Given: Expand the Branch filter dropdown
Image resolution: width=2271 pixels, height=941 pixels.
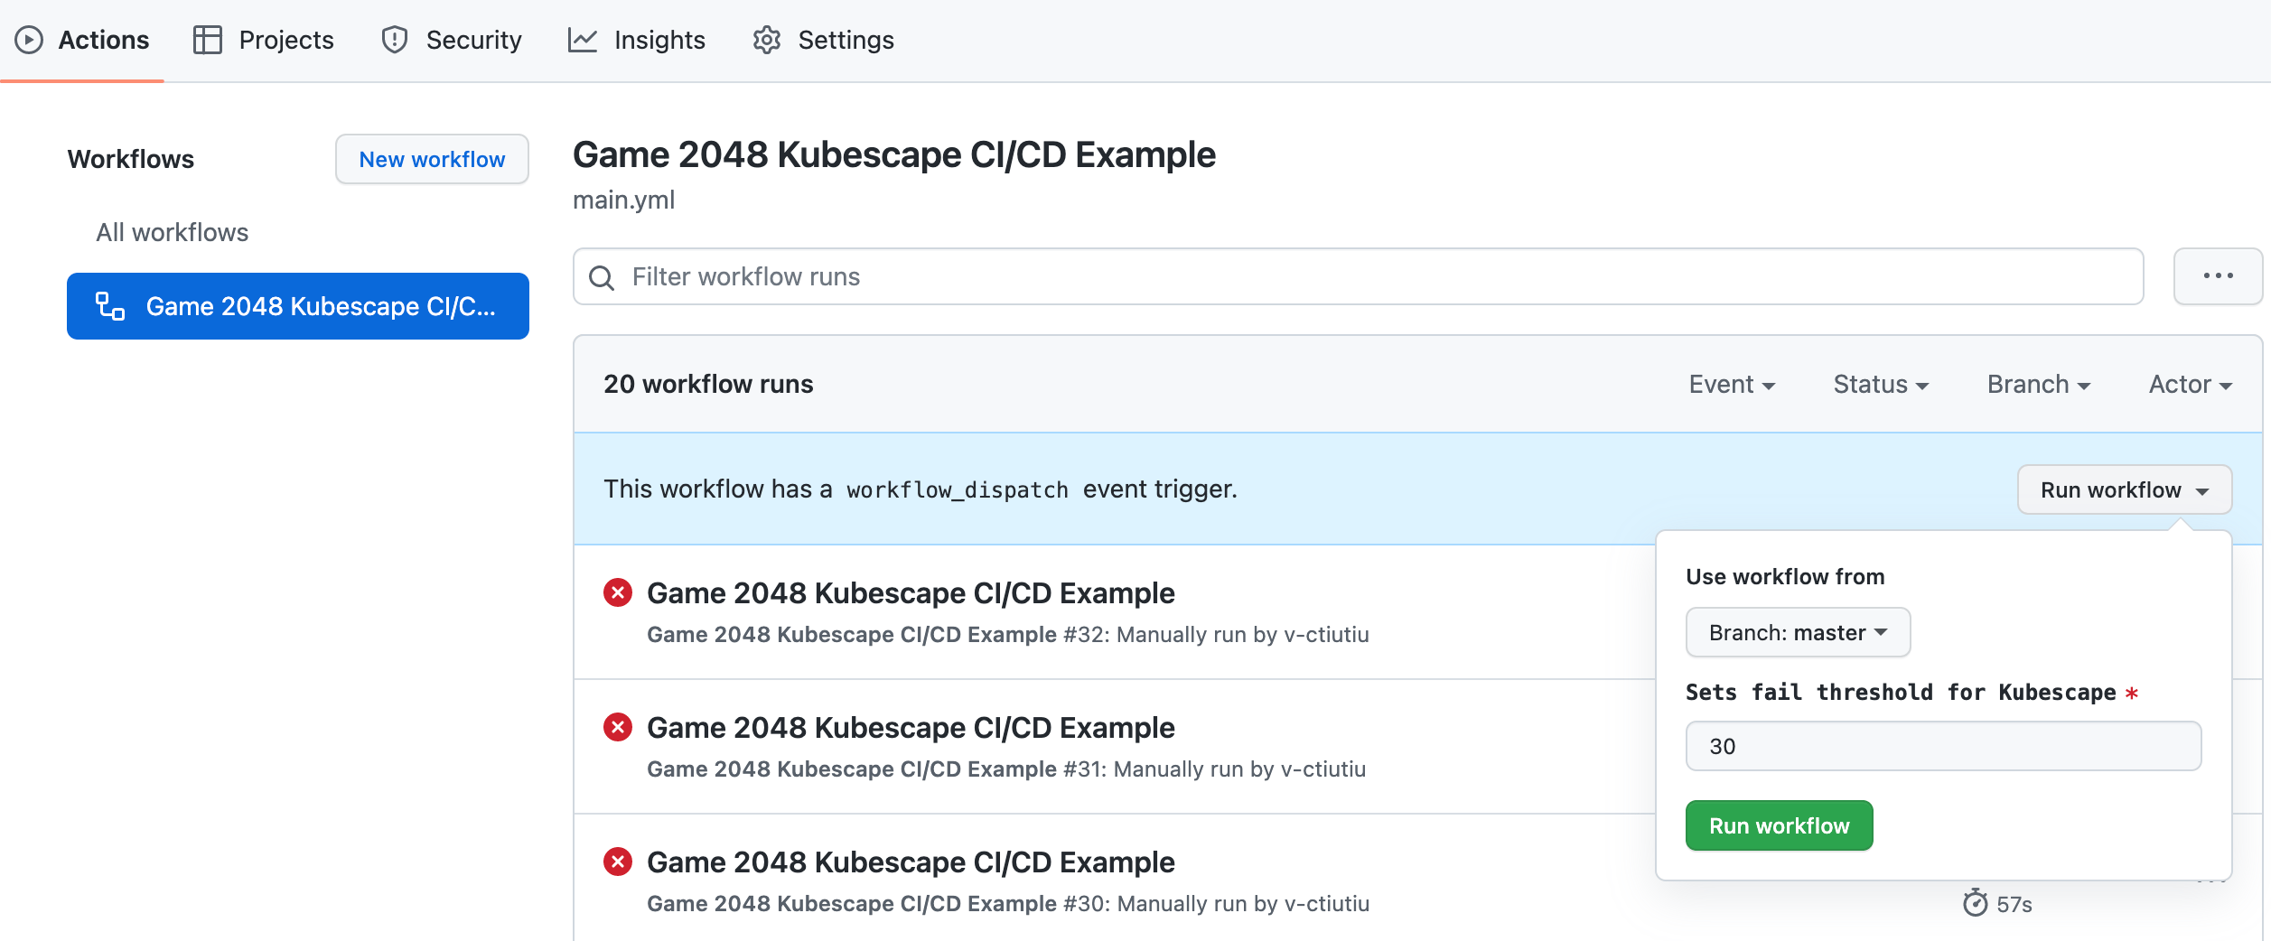Looking at the screenshot, I should (x=2039, y=385).
